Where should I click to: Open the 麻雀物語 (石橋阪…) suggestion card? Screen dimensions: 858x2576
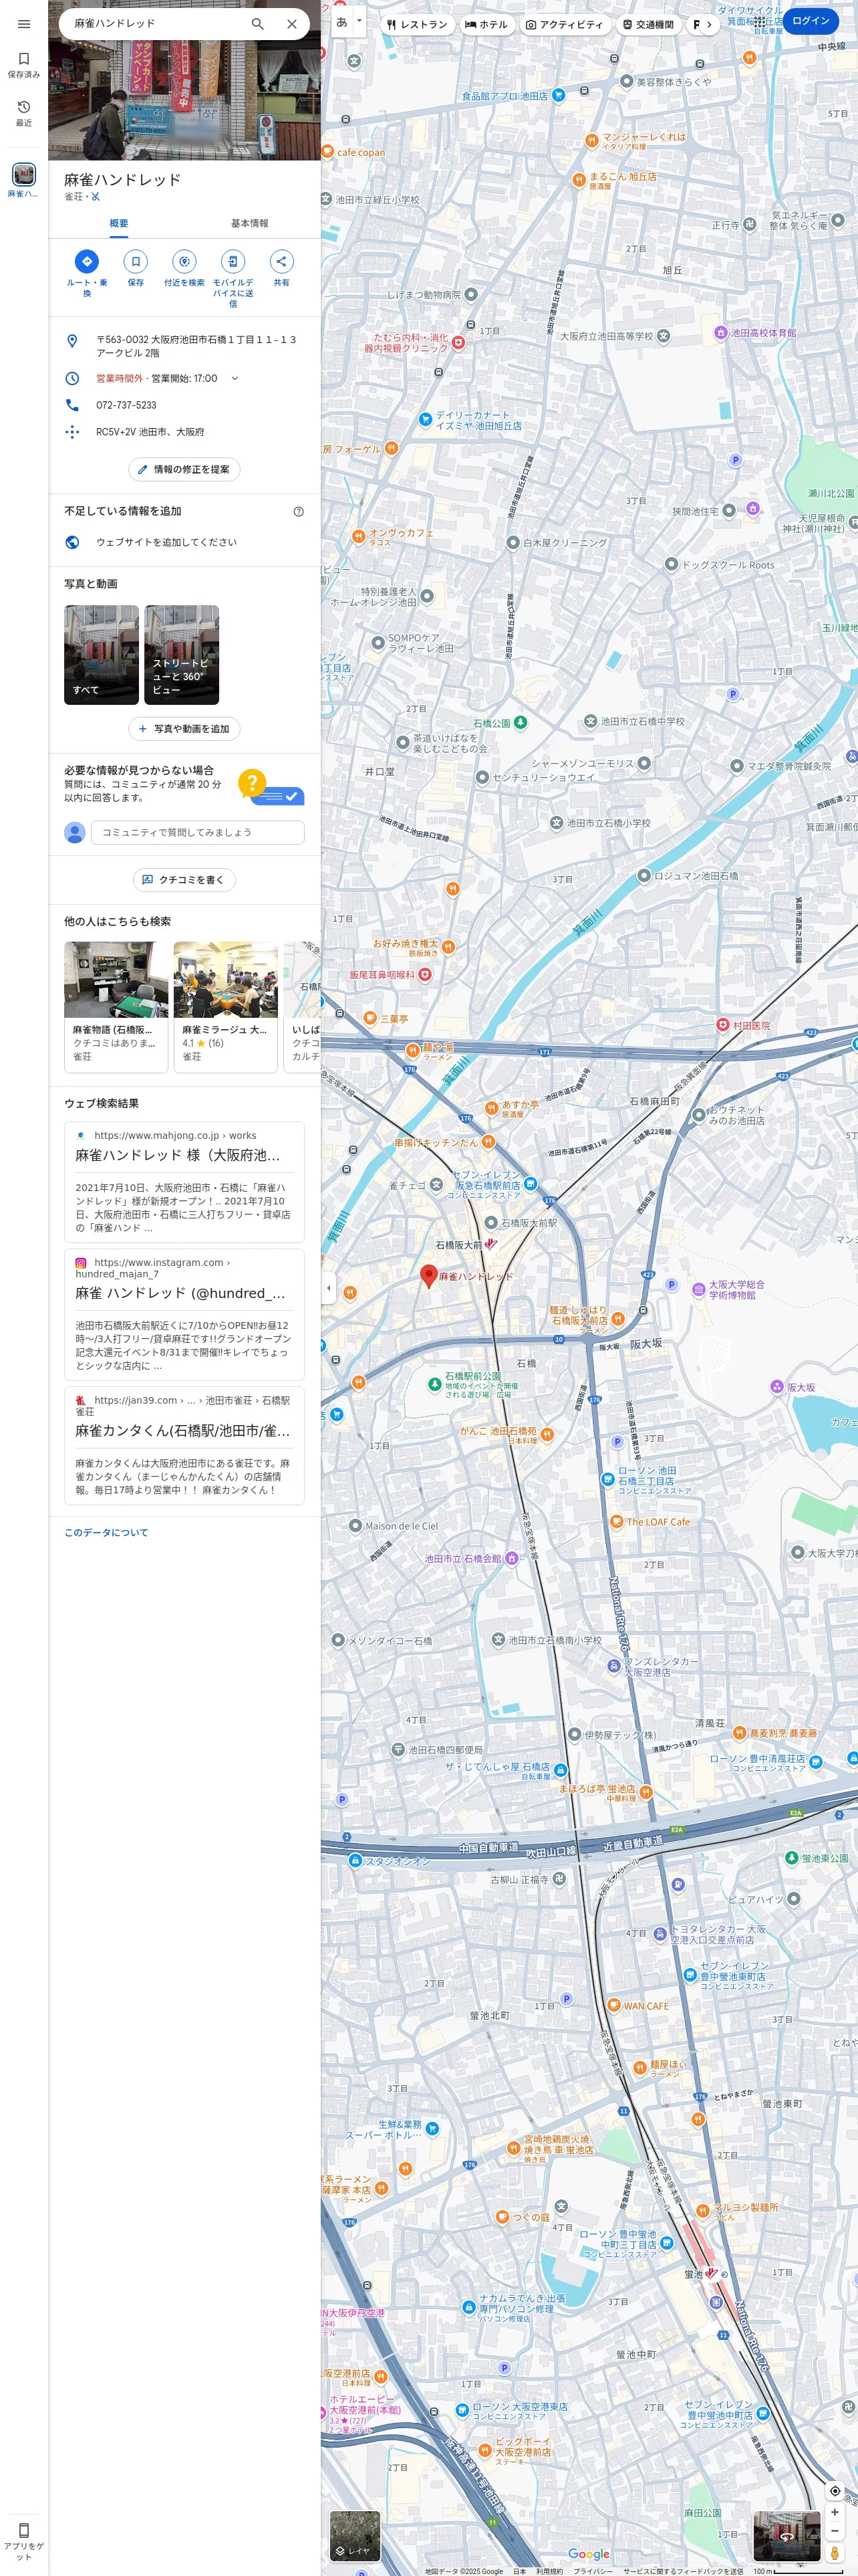click(116, 1007)
